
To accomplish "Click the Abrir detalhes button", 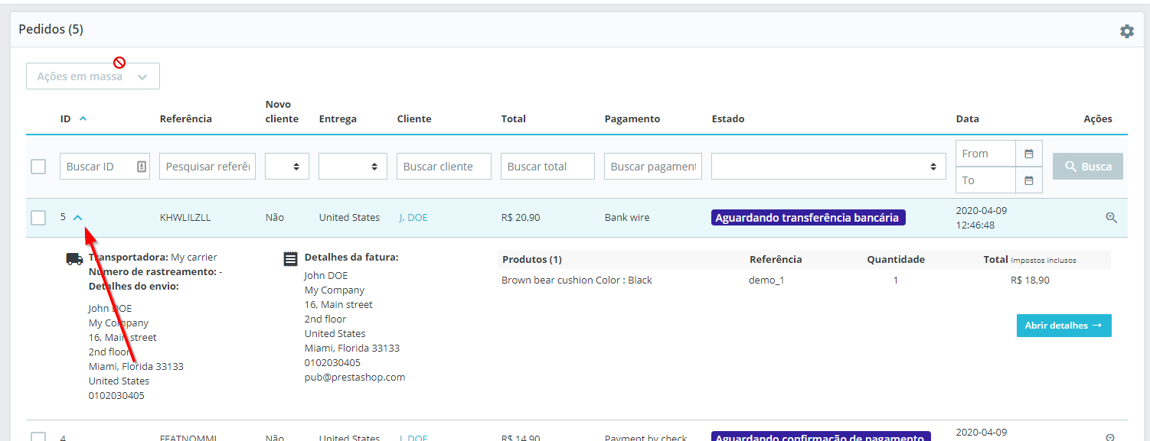I will [x=1063, y=325].
